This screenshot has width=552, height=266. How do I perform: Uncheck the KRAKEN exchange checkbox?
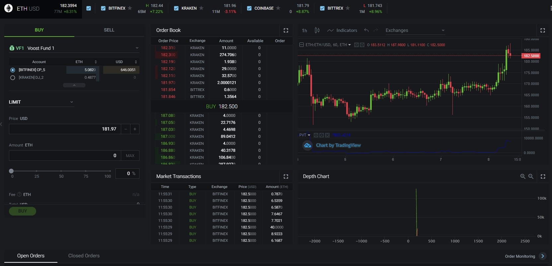click(x=176, y=8)
